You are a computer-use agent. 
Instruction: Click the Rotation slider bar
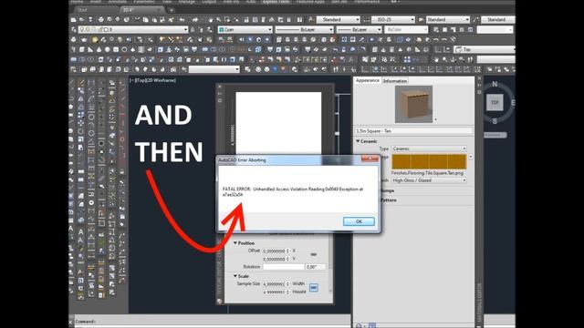coord(284,267)
